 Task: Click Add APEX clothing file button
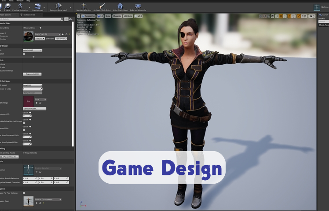pos(9,157)
